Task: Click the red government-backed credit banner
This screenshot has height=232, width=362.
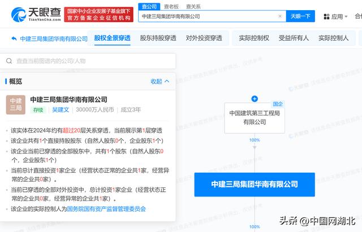Action: point(98,14)
